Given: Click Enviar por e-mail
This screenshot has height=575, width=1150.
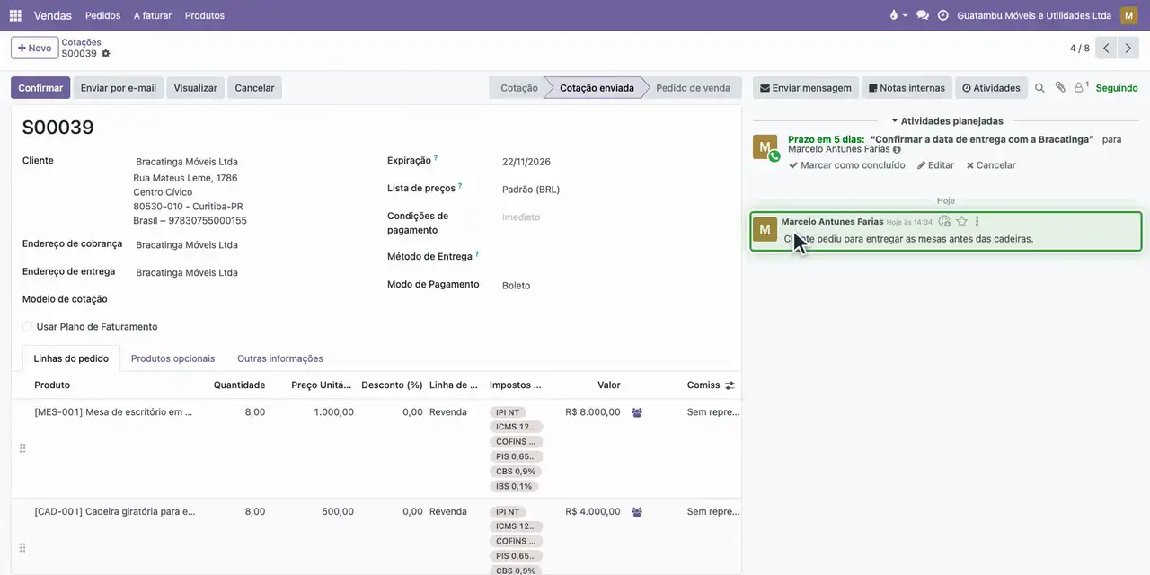Looking at the screenshot, I should [119, 88].
